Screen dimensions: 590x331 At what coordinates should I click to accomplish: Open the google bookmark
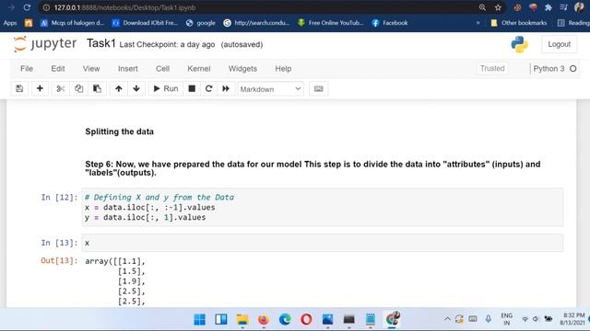pos(201,23)
